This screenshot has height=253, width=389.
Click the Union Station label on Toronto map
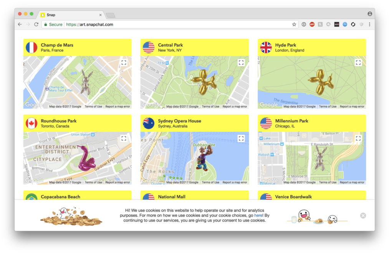coord(83,135)
